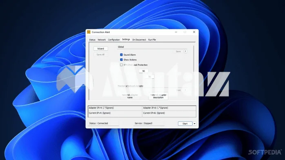
Task: Open the On Disconnect tab
Action: click(139, 40)
